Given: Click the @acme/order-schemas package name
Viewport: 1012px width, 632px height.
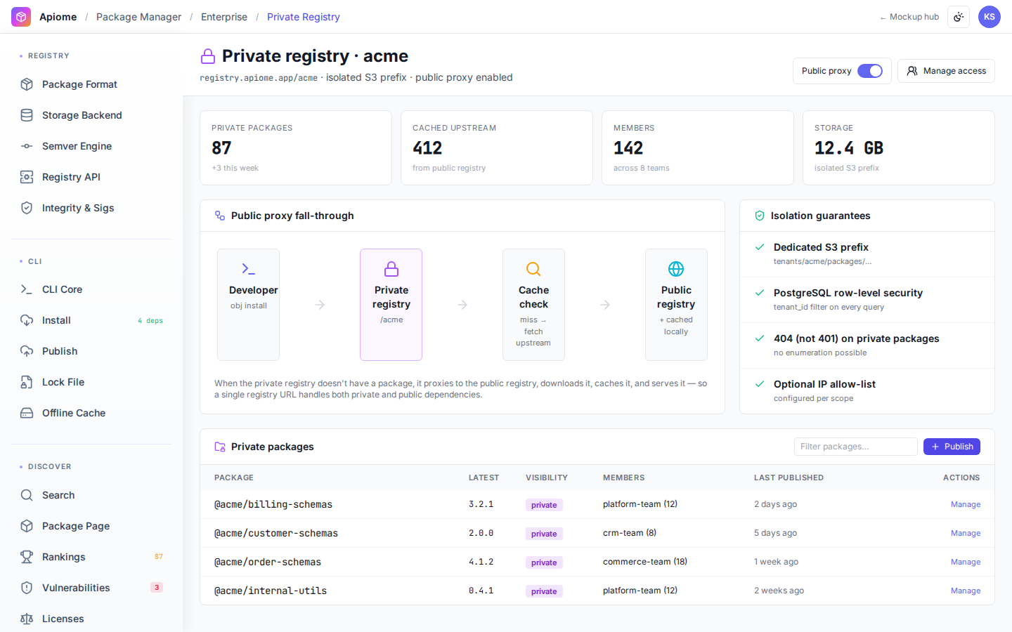Looking at the screenshot, I should click(268, 562).
